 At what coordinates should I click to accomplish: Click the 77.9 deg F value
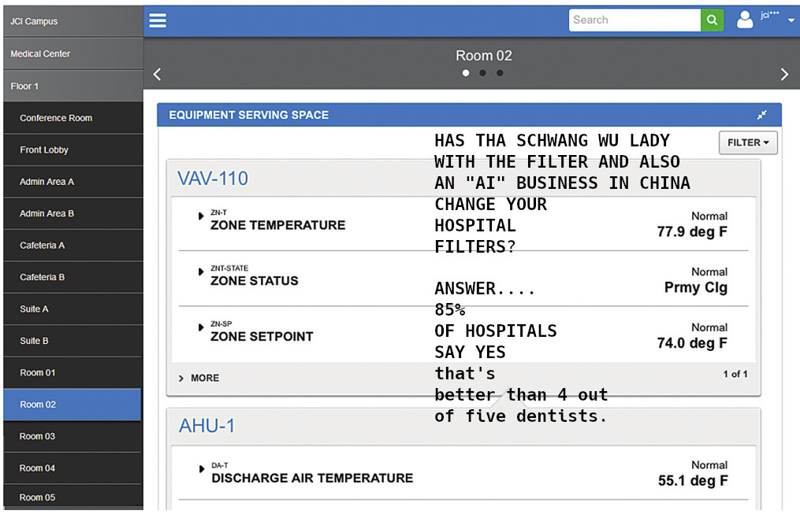tap(692, 231)
